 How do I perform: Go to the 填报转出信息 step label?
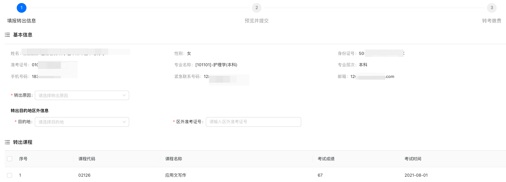click(x=21, y=21)
